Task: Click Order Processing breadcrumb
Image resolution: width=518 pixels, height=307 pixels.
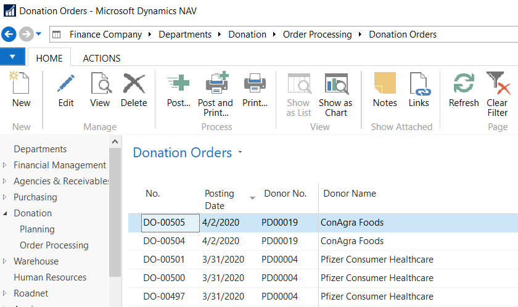Action: tap(317, 35)
